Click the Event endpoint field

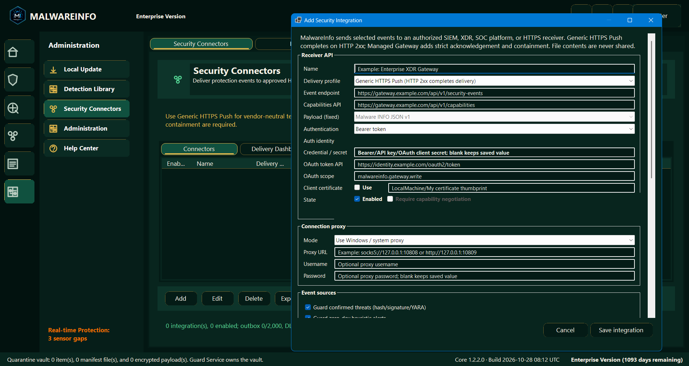point(494,93)
